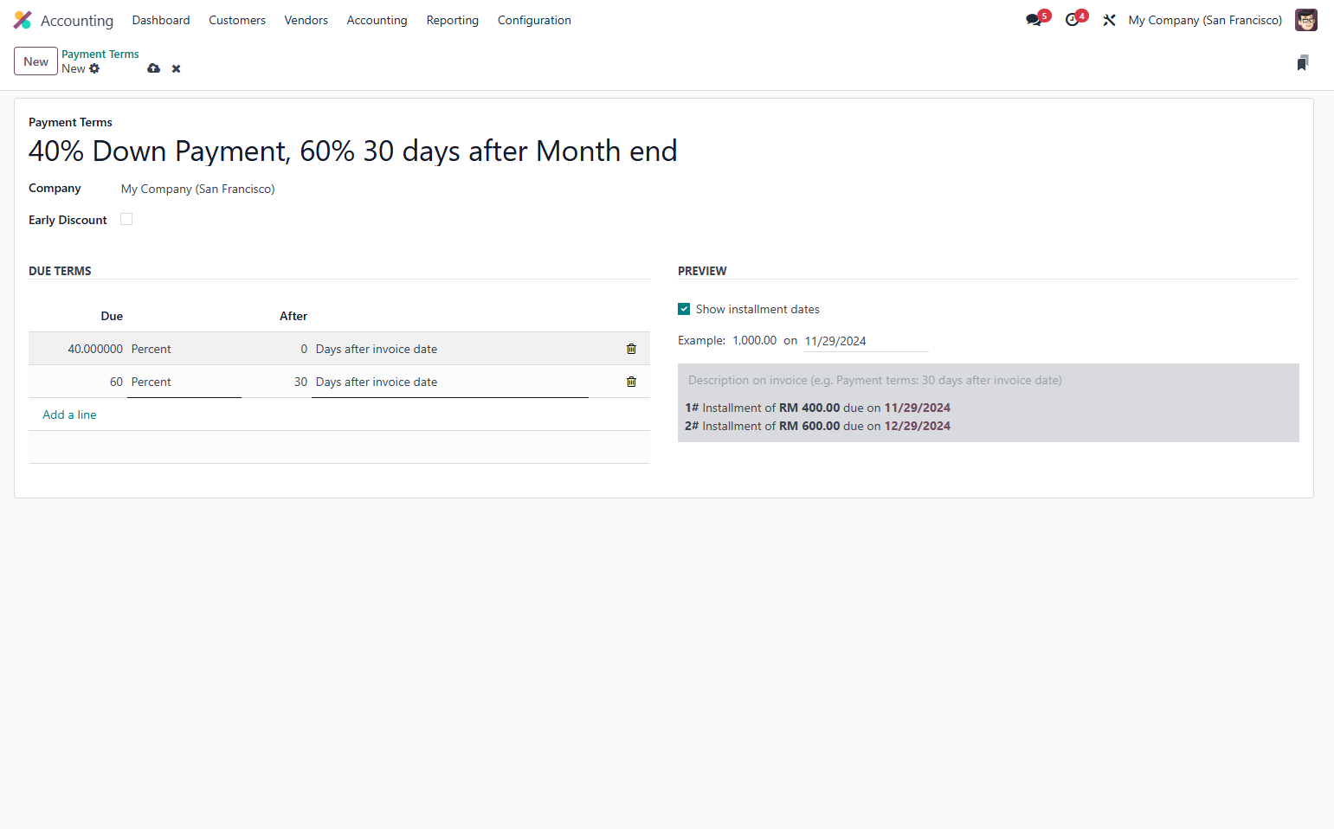This screenshot has width=1334, height=829.
Task: Open the Vendors menu
Action: pos(306,20)
